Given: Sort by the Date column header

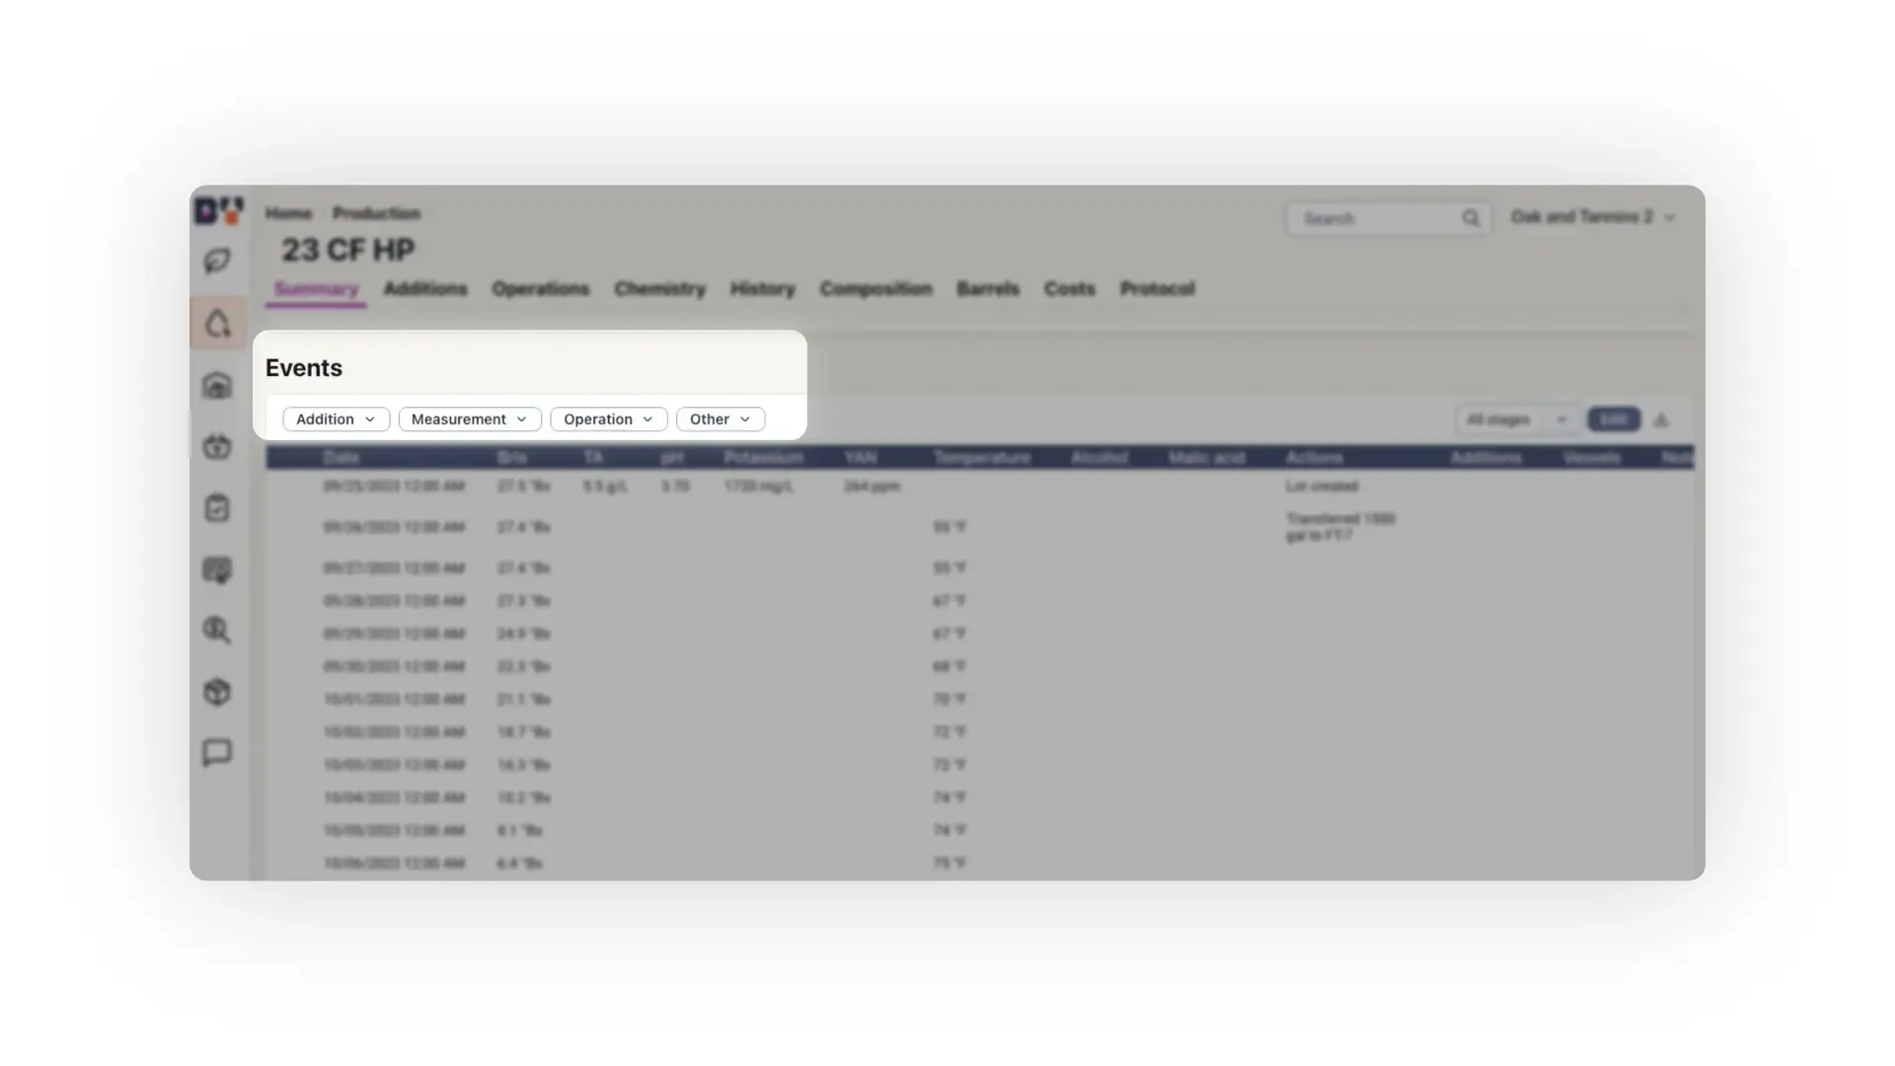Looking at the screenshot, I should pos(341,458).
